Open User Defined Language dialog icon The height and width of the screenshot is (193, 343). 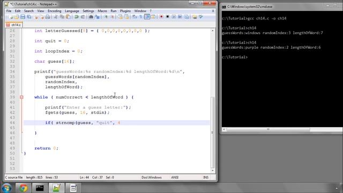coord(153,17)
